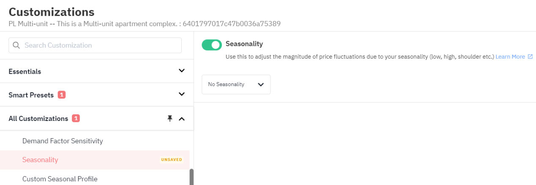
Task: Select the Seasonality list item
Action: (95, 160)
